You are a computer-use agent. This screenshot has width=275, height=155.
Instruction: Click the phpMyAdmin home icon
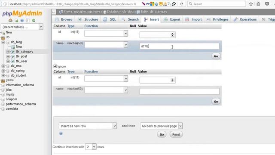[x=10, y=20]
